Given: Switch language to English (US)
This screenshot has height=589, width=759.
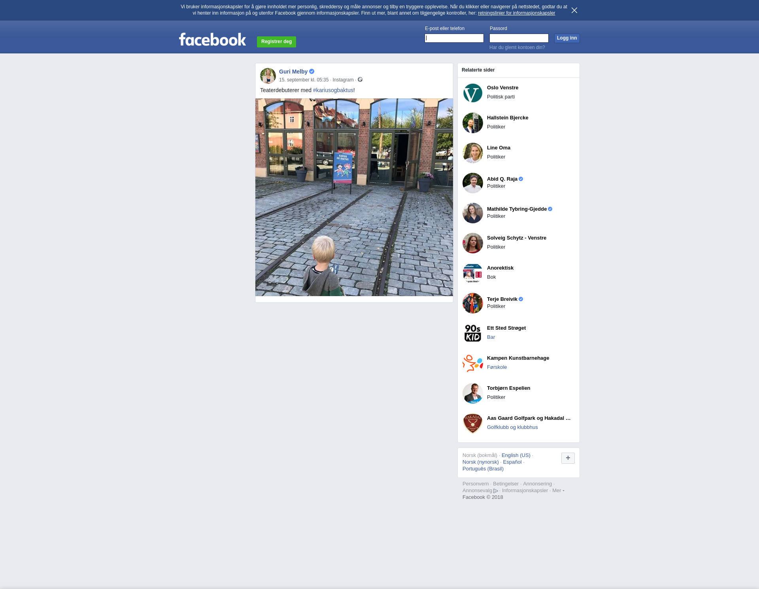Looking at the screenshot, I should click(515, 455).
